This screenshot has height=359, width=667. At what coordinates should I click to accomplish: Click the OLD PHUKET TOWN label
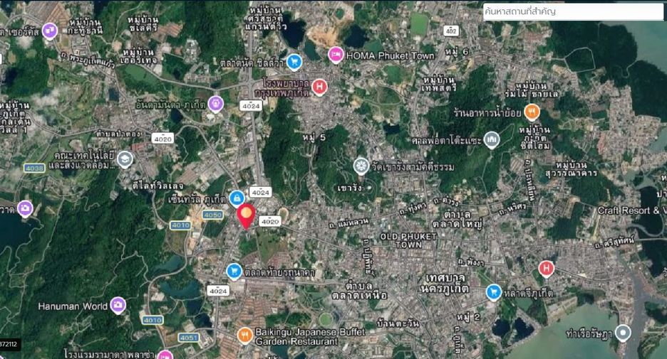click(x=408, y=240)
